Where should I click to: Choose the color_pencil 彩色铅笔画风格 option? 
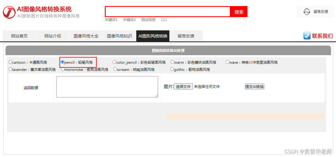coord(114,62)
